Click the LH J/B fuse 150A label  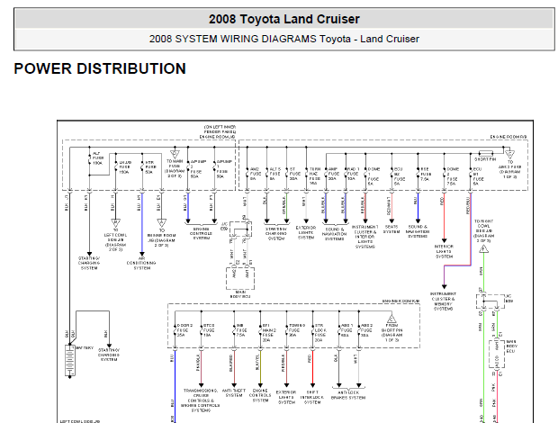(124, 166)
